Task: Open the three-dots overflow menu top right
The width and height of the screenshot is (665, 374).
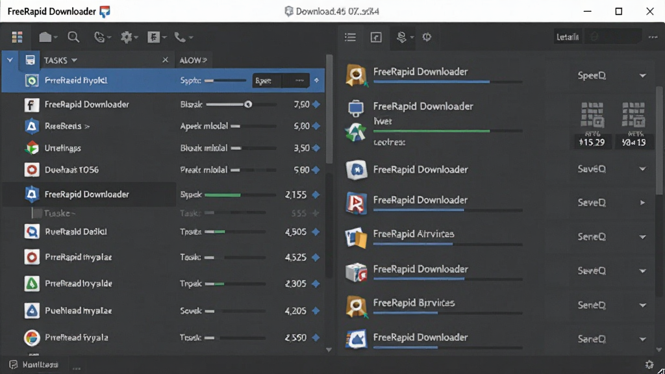Action: [x=653, y=37]
